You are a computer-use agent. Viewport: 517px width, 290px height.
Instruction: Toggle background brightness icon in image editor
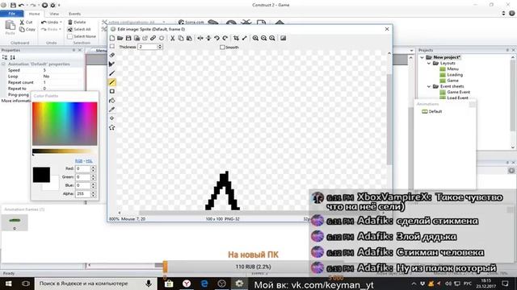pyautogui.click(x=284, y=38)
